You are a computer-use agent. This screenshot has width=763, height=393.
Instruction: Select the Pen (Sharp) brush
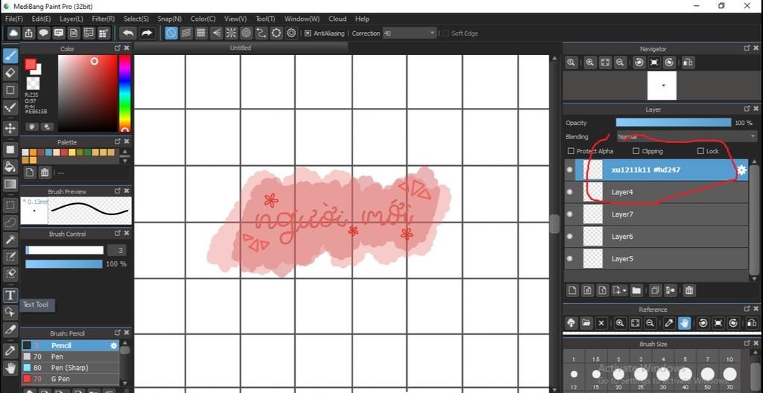[70, 368]
